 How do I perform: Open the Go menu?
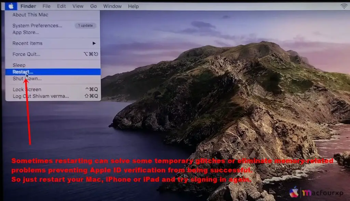pyautogui.click(x=93, y=6)
